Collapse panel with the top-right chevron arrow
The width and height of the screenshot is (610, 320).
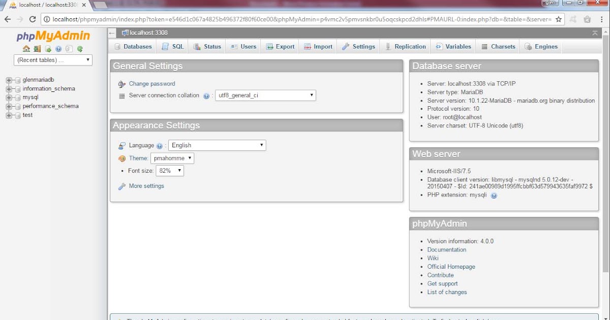(x=595, y=32)
